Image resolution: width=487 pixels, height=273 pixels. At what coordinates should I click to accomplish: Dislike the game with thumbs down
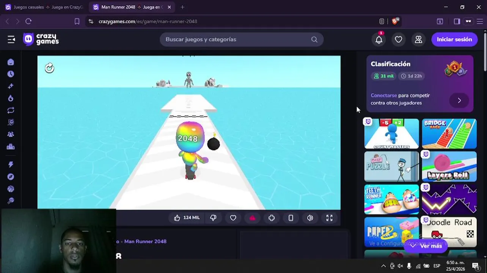[213, 218]
